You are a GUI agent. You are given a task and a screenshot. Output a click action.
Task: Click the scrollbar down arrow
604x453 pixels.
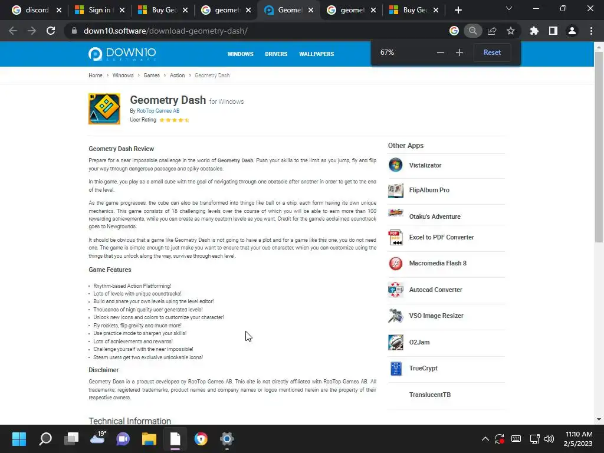coord(599,419)
